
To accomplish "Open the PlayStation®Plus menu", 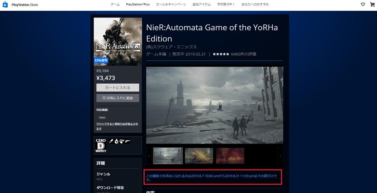I will click(x=138, y=4).
